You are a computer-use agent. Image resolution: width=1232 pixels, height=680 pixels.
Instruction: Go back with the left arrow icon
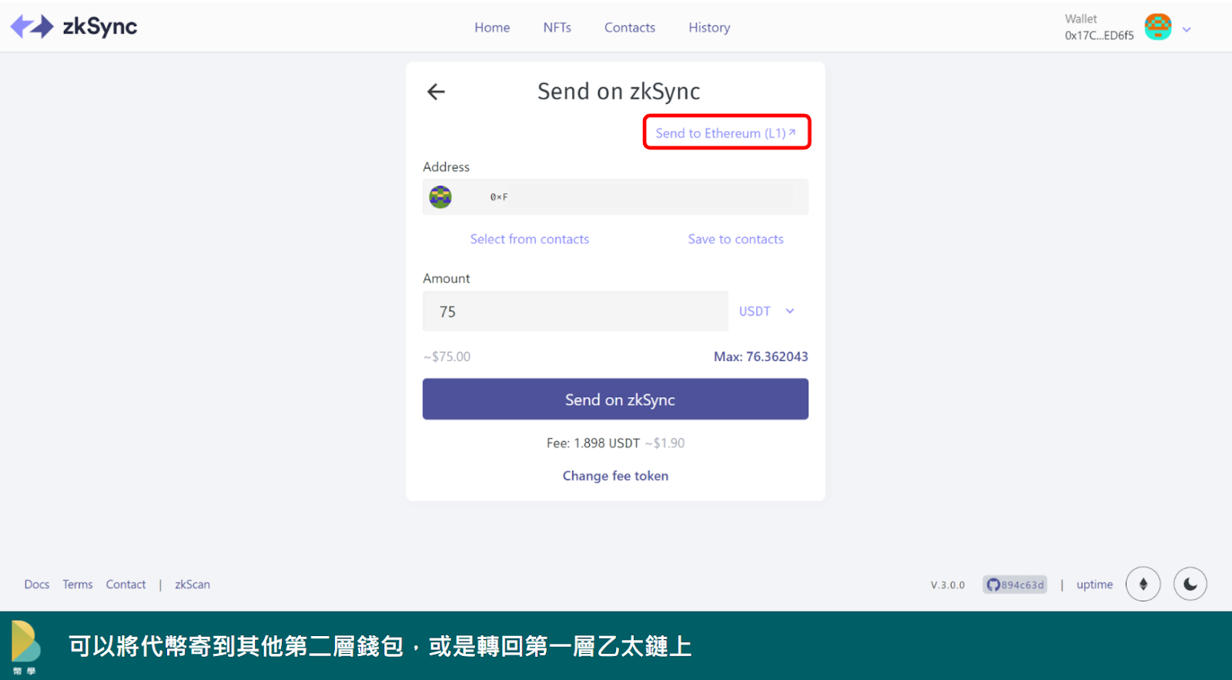click(436, 92)
